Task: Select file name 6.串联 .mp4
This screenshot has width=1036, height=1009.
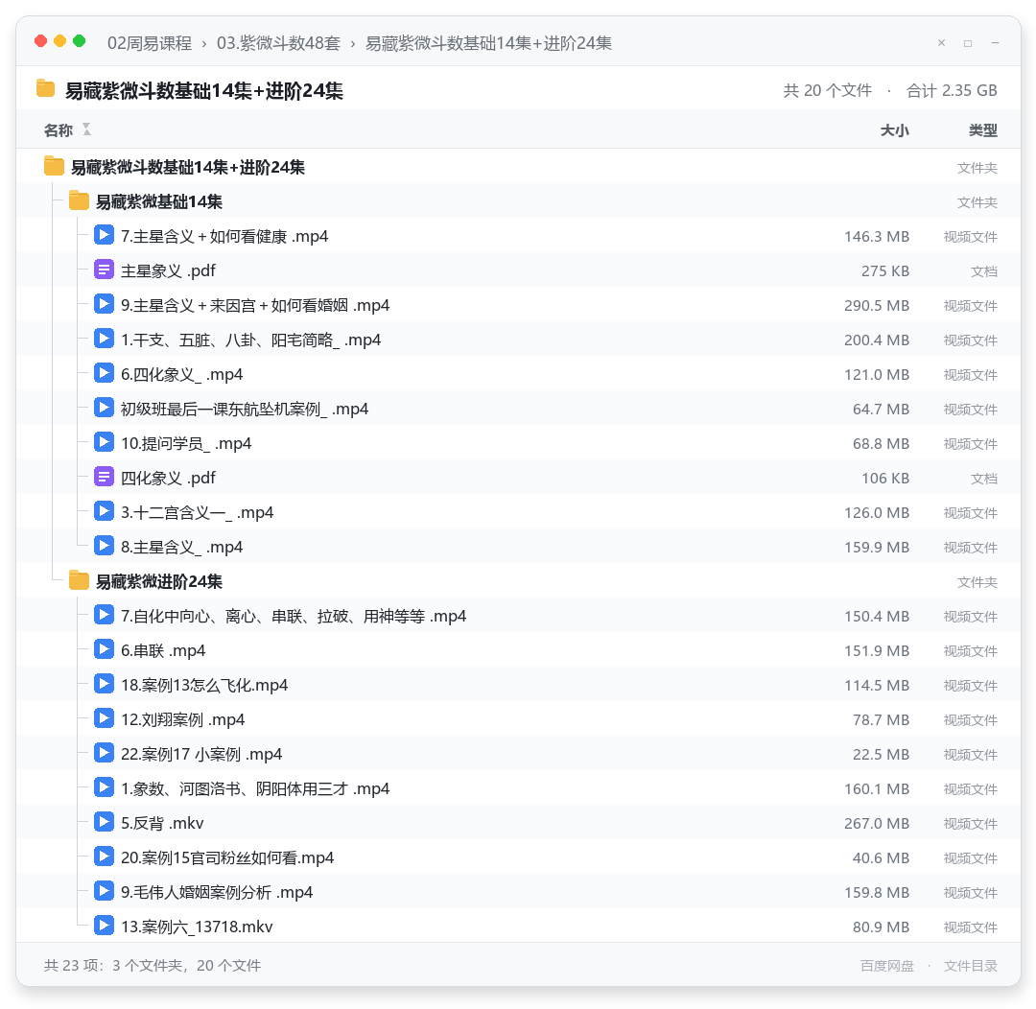Action: (162, 651)
